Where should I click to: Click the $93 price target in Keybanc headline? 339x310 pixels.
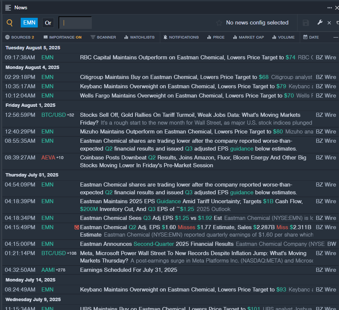coord(281,290)
